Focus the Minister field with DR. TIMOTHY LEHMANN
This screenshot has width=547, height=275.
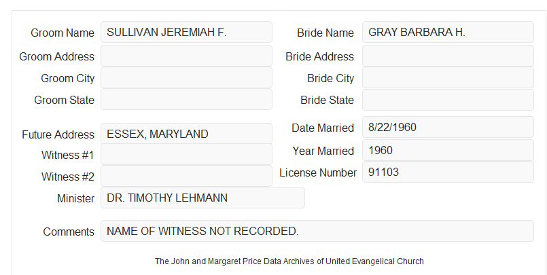click(x=202, y=198)
